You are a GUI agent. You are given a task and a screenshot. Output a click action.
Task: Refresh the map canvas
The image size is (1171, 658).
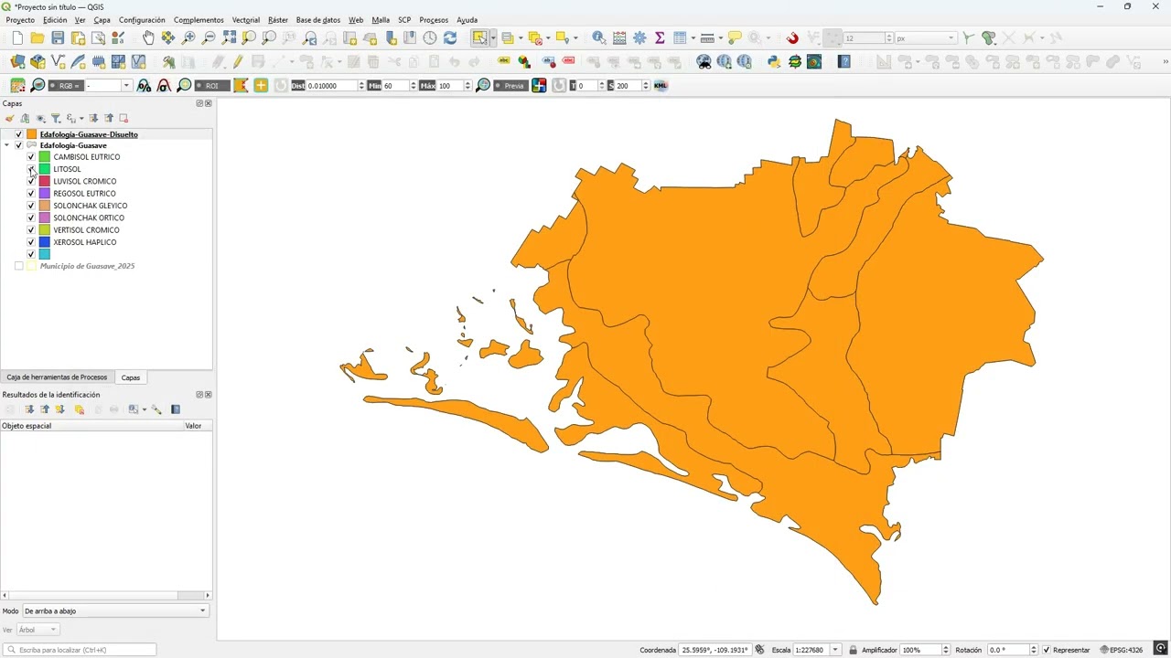click(450, 37)
